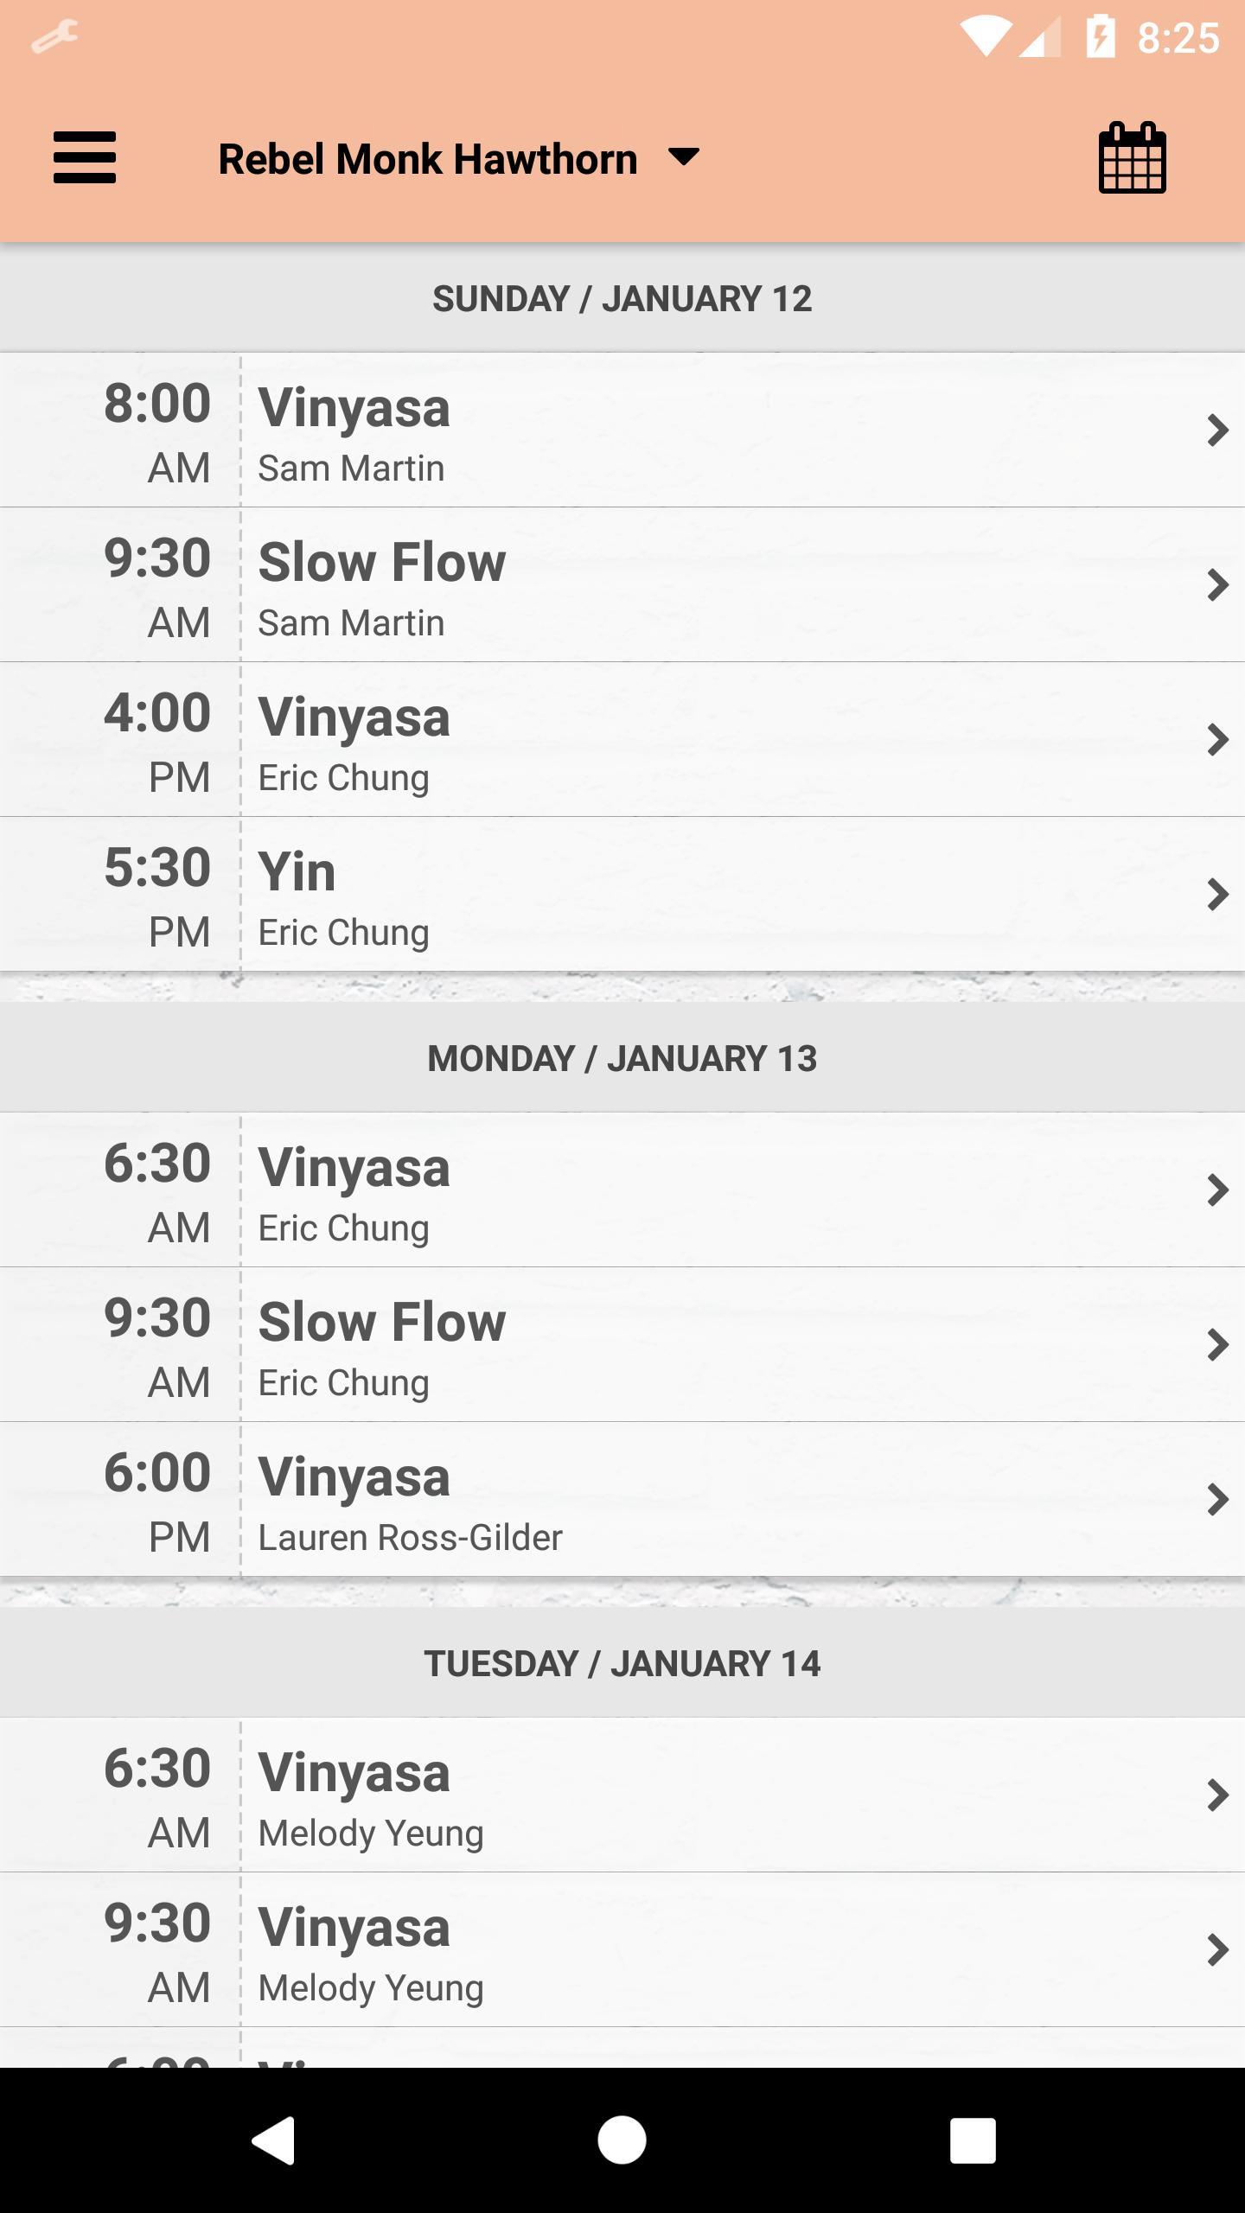Screen dimensions: 1245x2213
Task: Open chevron for Sunday 5:30 PM Yin
Action: 1217,894
